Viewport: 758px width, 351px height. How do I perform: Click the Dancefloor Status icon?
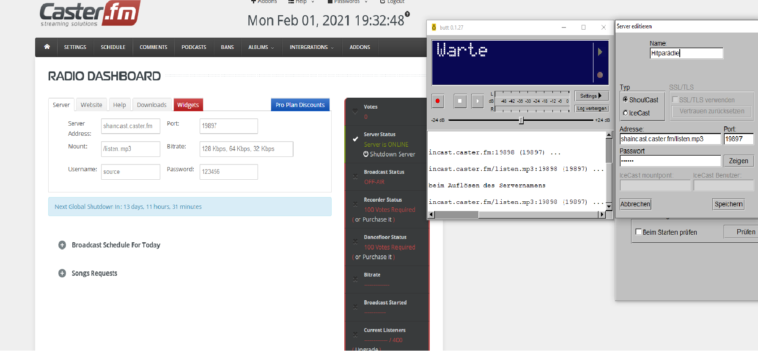[x=355, y=242]
